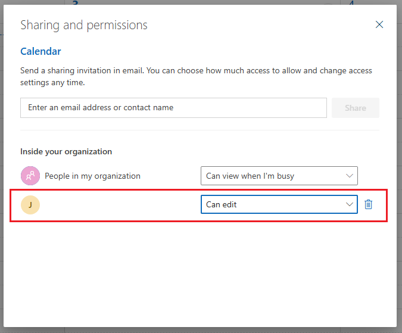
Task: Click chevron arrow on organization permission combo box
Action: click(349, 176)
